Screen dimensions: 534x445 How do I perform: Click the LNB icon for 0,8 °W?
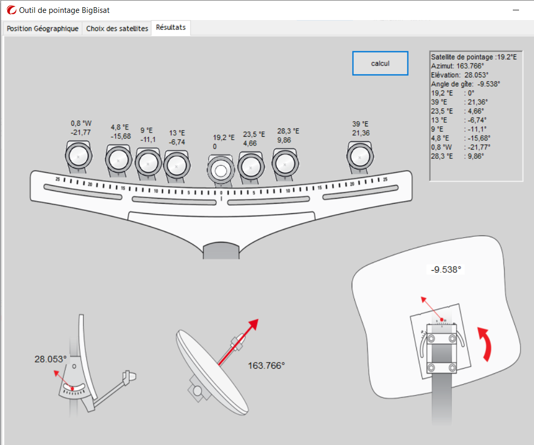pos(78,156)
